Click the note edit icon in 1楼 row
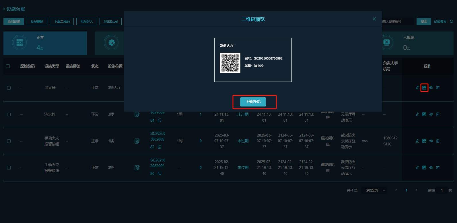The image size is (457, 223). (x=137, y=141)
